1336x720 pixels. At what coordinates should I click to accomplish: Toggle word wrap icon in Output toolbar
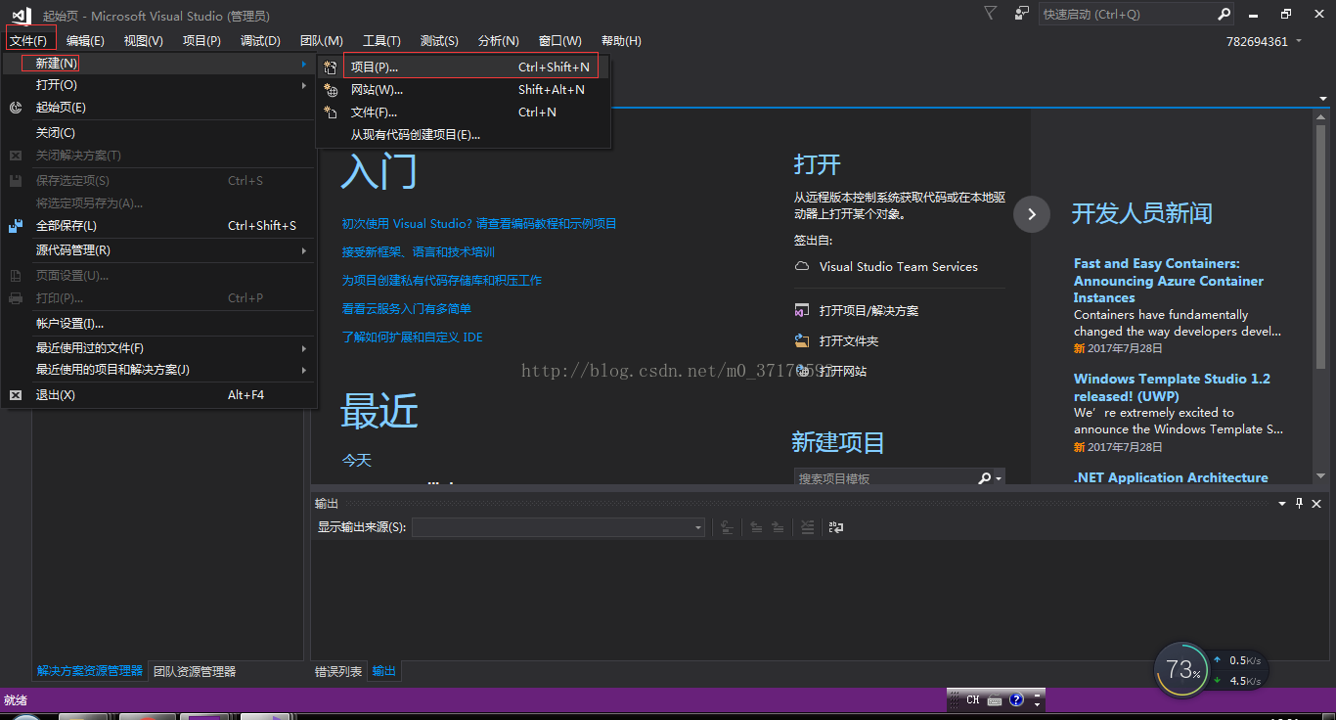click(836, 527)
